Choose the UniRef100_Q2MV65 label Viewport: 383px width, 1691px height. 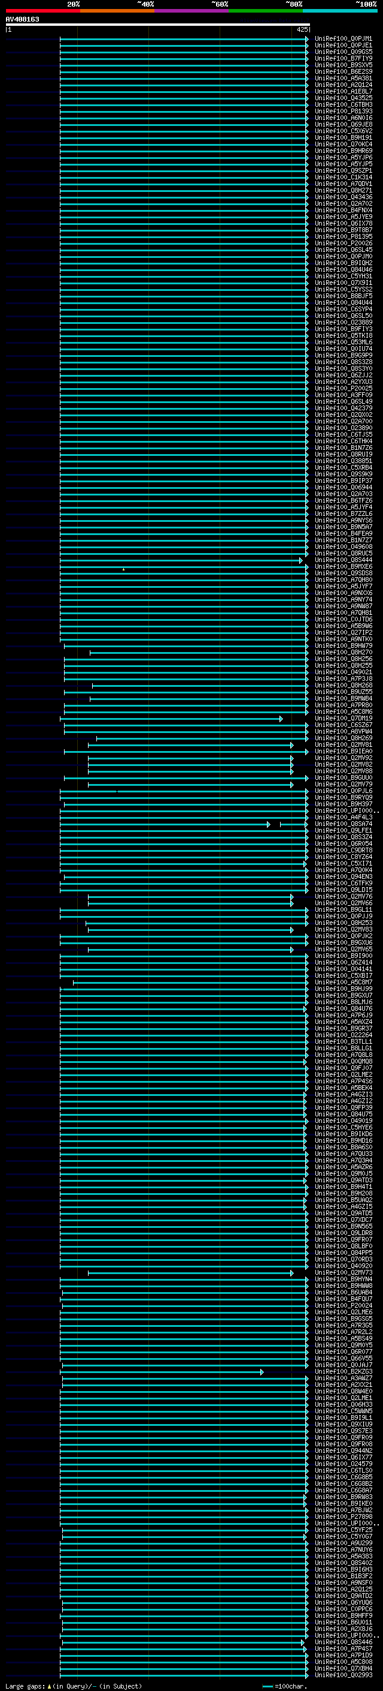click(344, 949)
